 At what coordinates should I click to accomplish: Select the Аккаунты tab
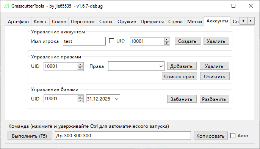click(217, 21)
